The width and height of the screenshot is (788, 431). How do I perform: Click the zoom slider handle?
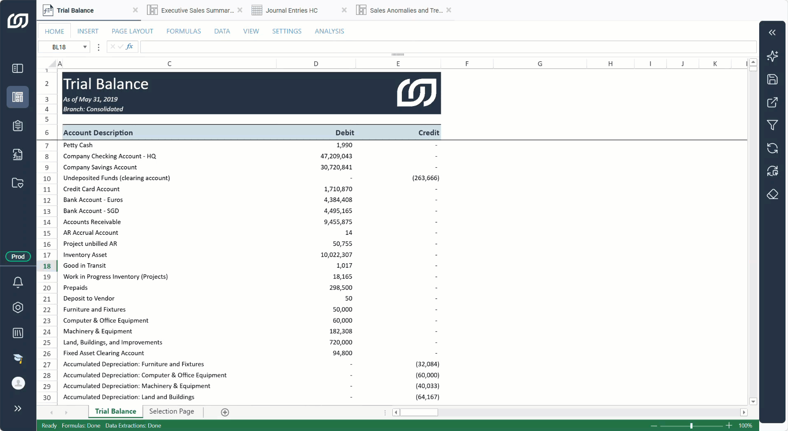[691, 426]
